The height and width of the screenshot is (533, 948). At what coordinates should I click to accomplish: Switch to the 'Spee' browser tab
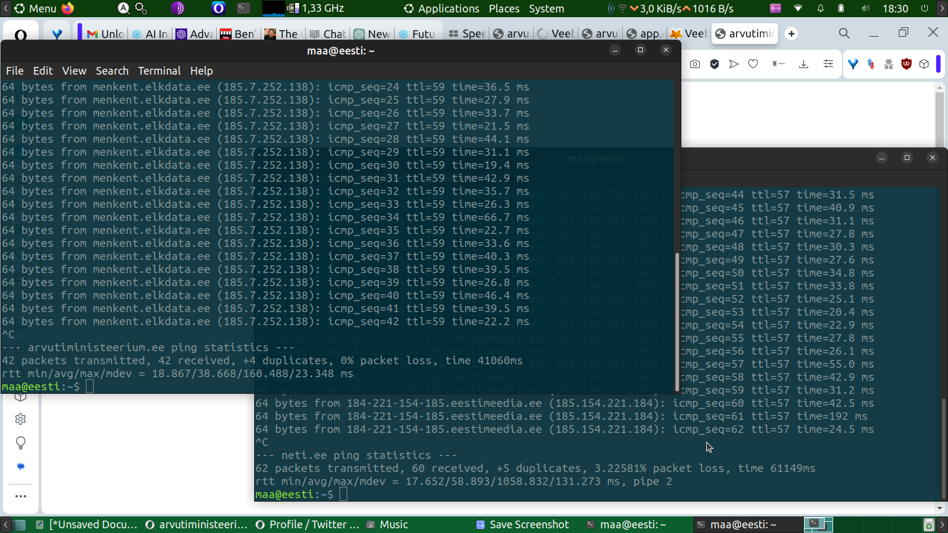(x=467, y=34)
